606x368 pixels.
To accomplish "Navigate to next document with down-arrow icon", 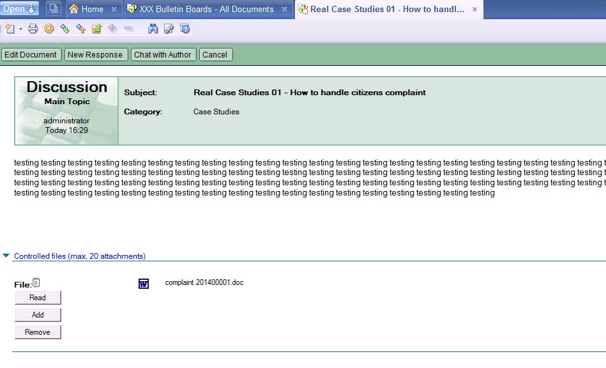I will tap(65, 29).
